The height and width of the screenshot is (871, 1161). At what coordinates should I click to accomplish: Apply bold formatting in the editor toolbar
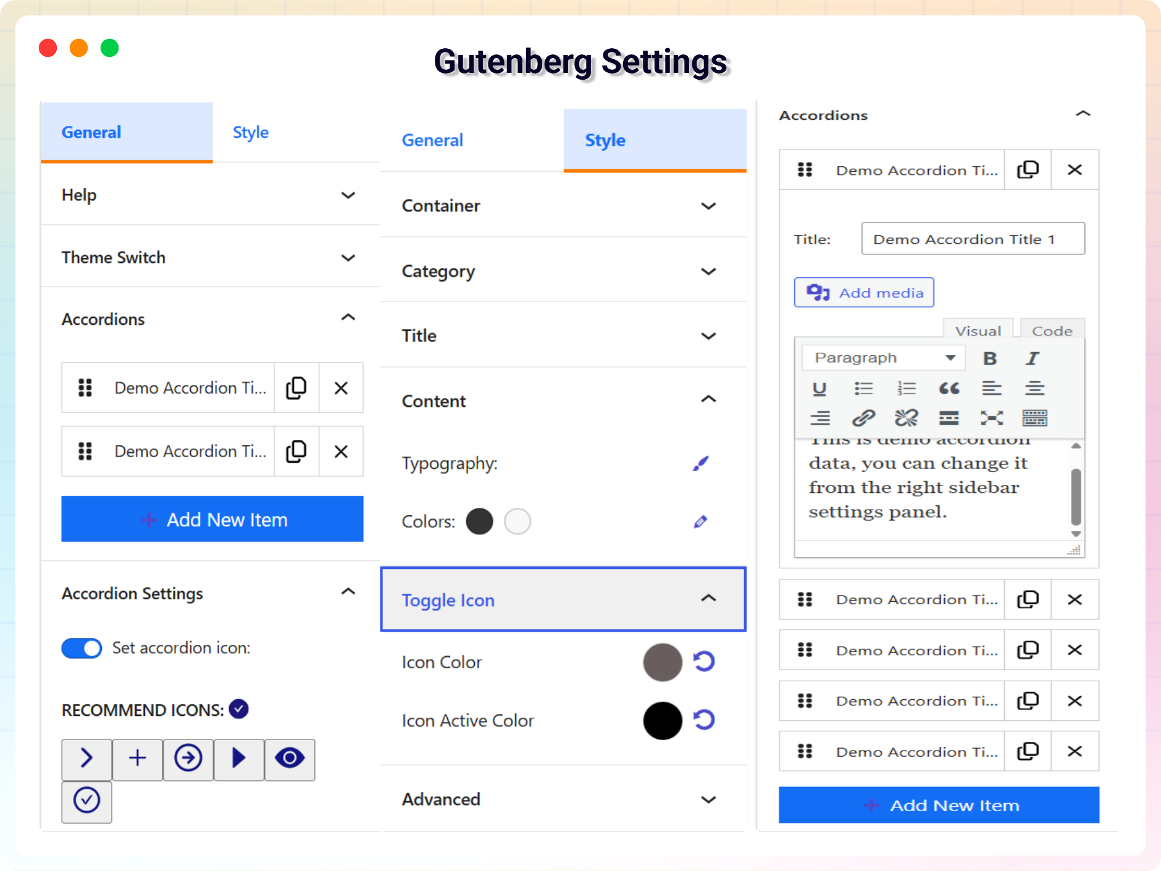(990, 358)
